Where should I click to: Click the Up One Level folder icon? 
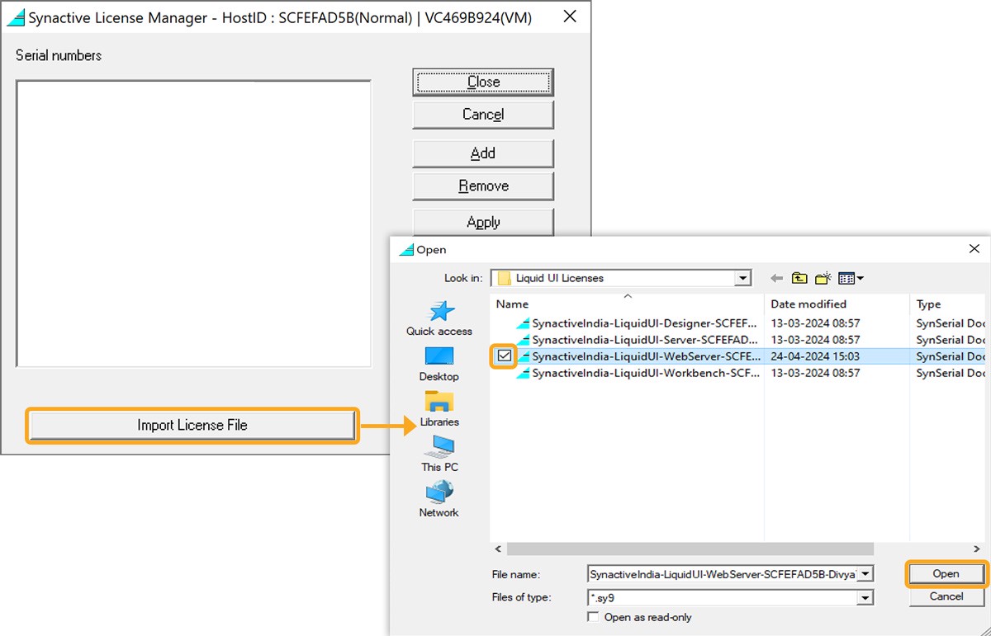[799, 279]
